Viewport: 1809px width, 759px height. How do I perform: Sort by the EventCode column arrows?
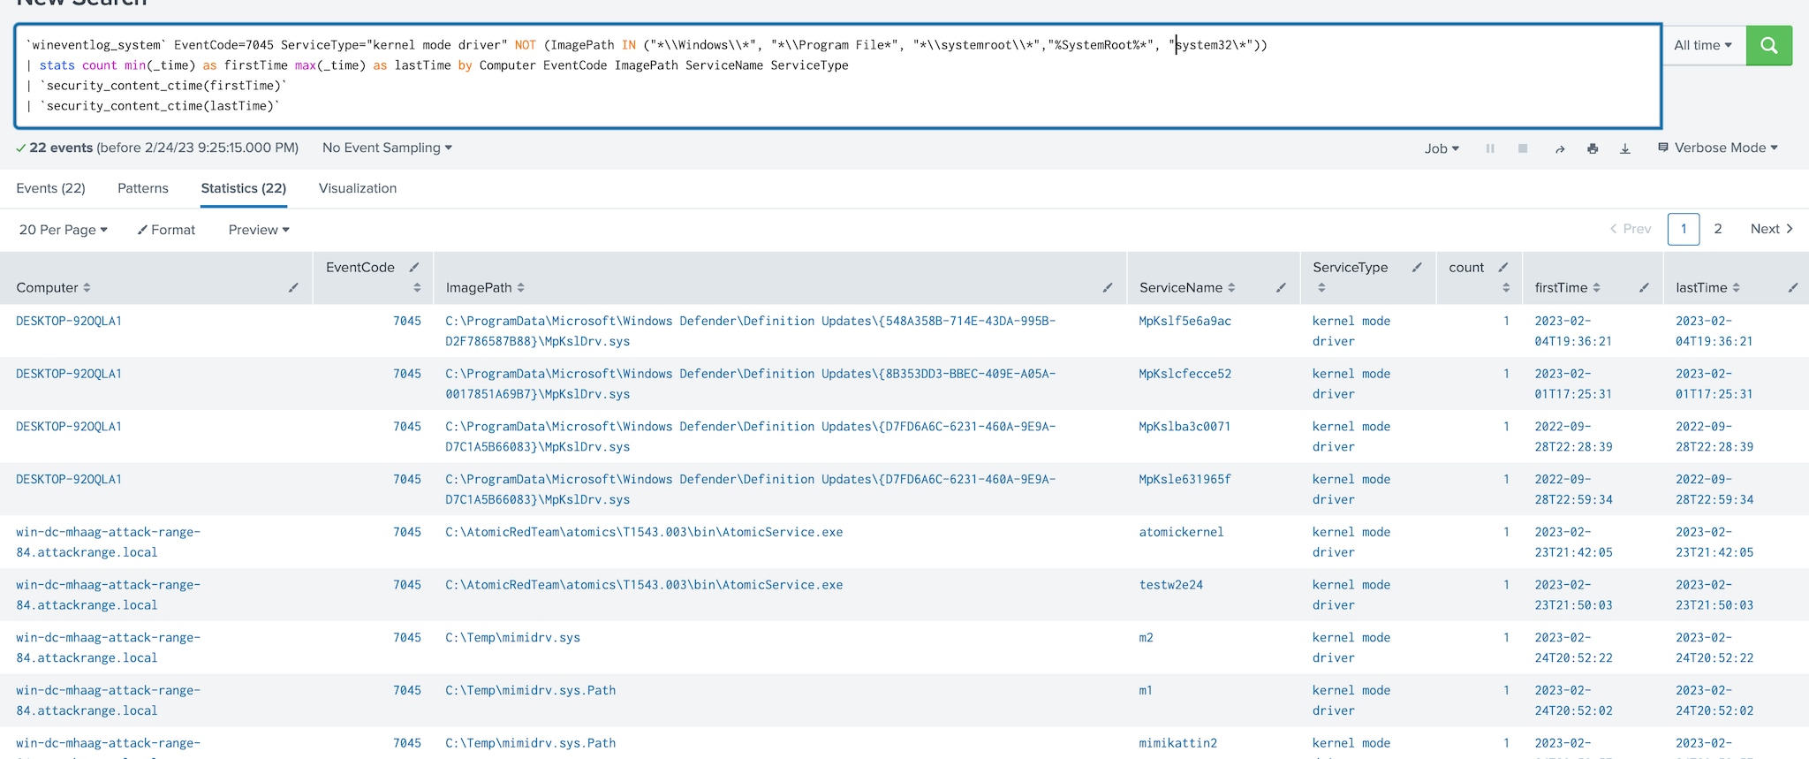(x=417, y=287)
